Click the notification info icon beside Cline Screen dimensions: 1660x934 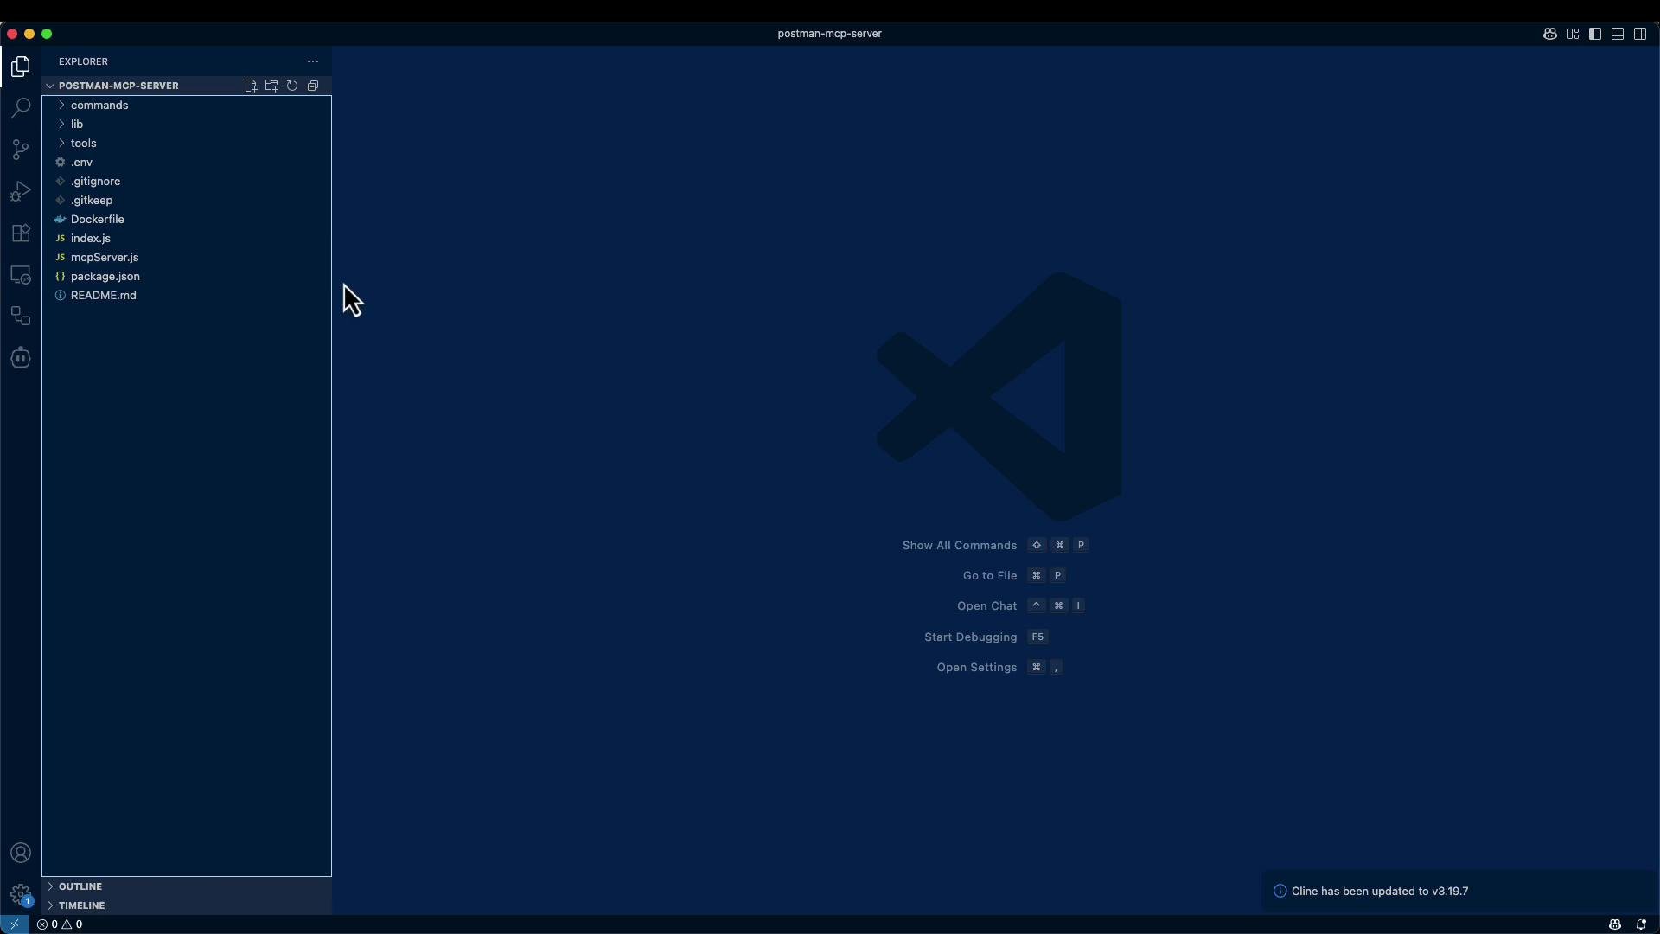point(1280,892)
